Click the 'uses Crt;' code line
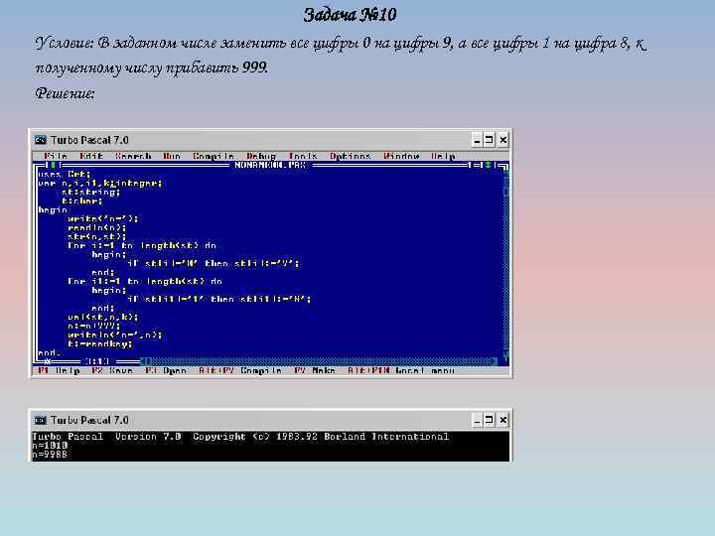This screenshot has width=715, height=536. coord(65,174)
